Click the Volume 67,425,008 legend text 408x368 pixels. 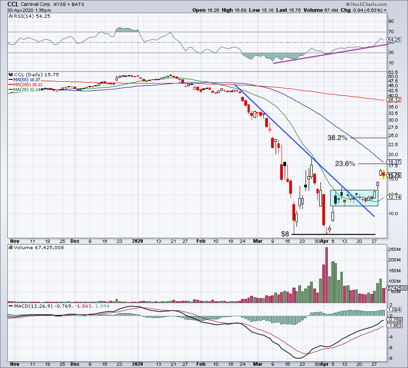coord(39,247)
